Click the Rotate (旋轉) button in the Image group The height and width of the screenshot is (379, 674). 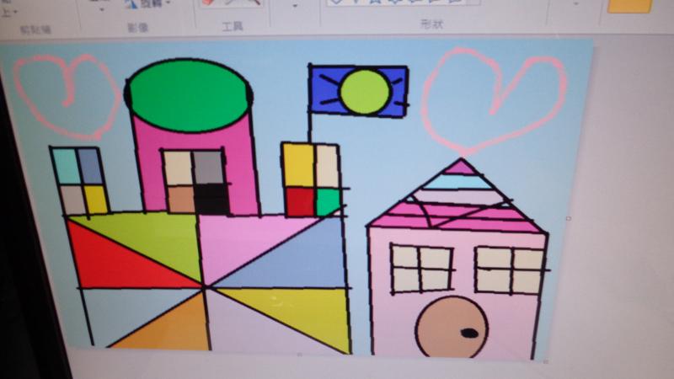[x=147, y=4]
